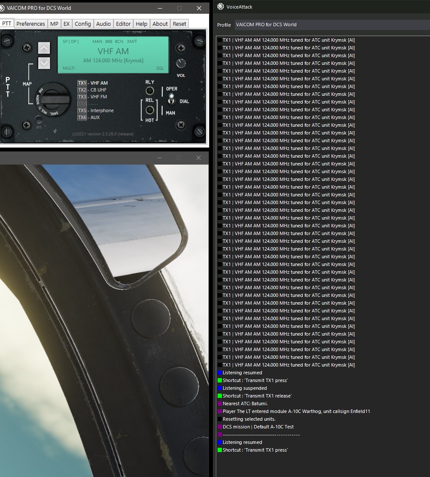Select the TX2 CB UHF channel
This screenshot has height=477, width=430.
[92, 90]
